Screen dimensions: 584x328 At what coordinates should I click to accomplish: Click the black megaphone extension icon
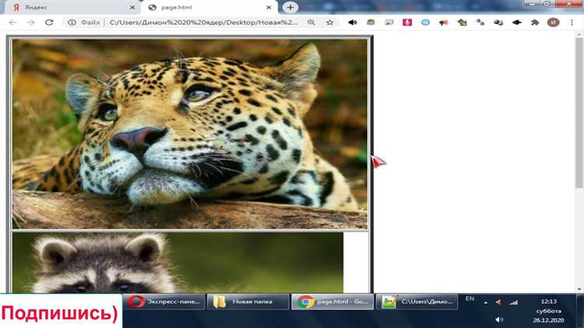[352, 23]
